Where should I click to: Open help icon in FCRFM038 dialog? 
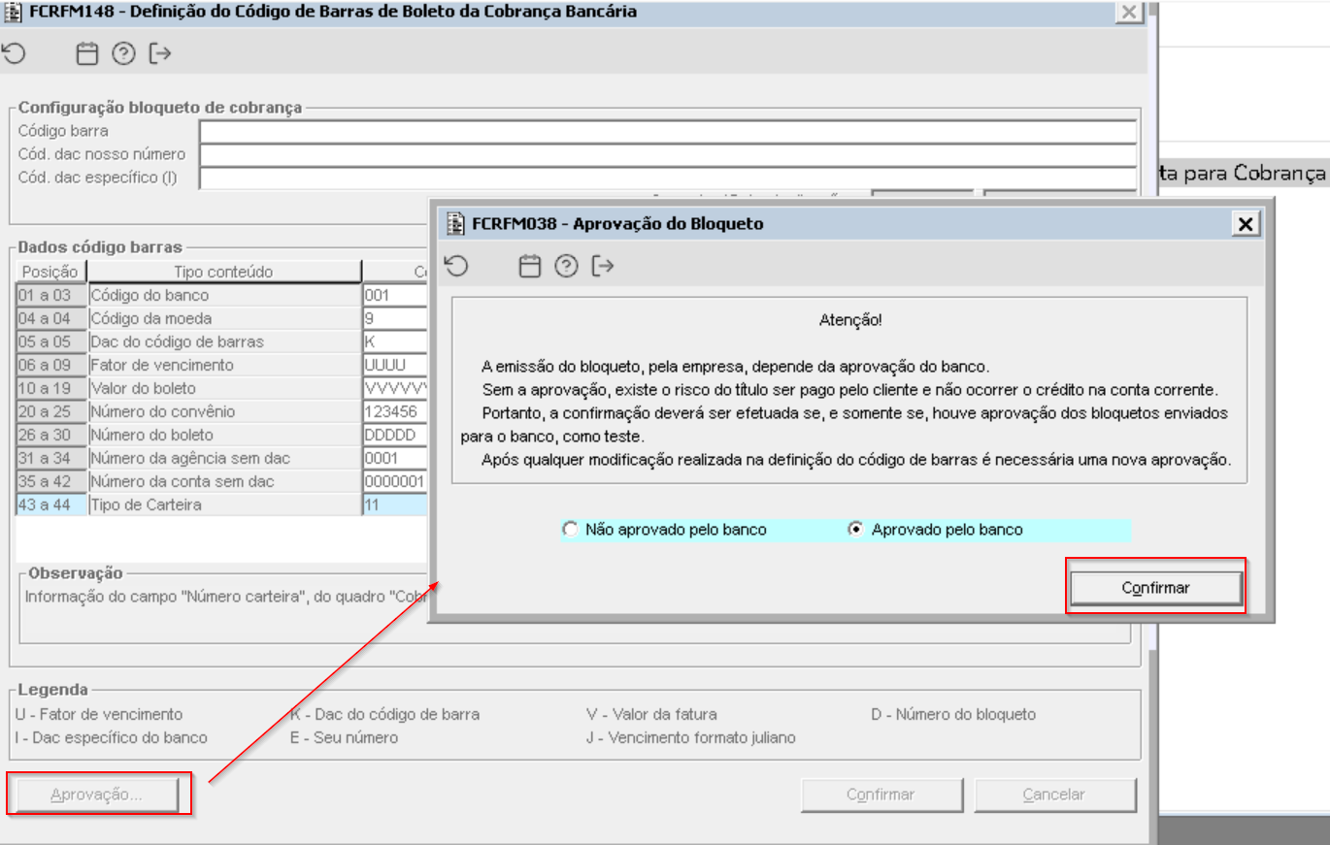click(x=566, y=266)
